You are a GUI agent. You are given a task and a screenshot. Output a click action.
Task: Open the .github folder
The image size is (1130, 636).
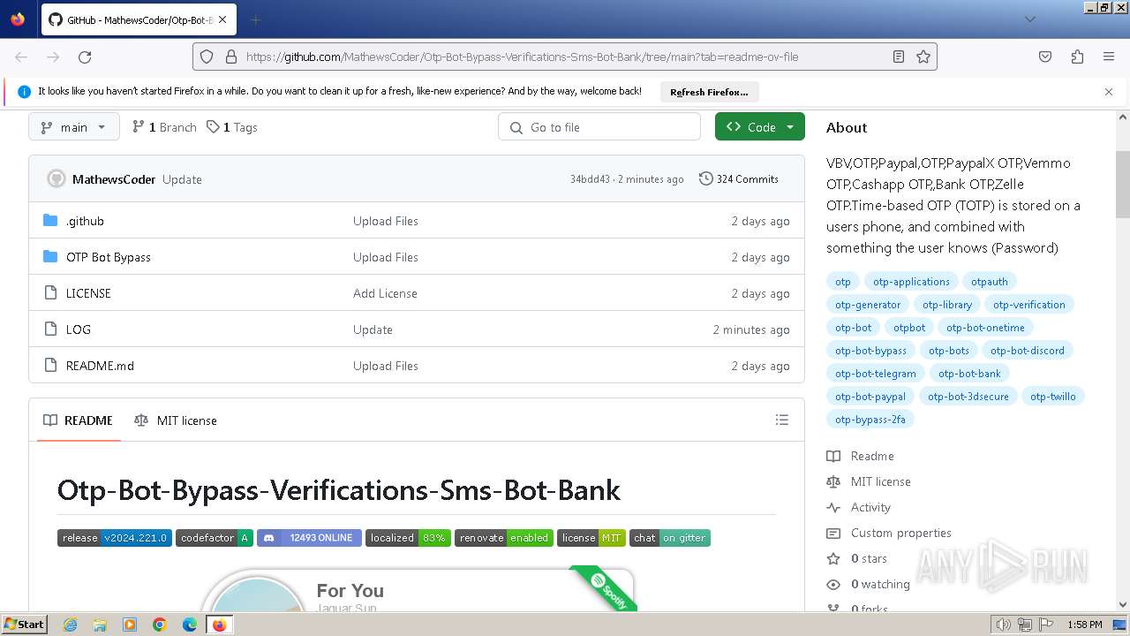click(85, 221)
